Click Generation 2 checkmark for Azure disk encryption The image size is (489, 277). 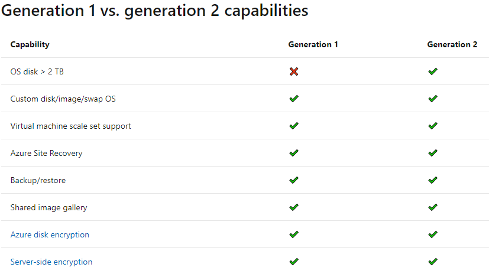(433, 234)
